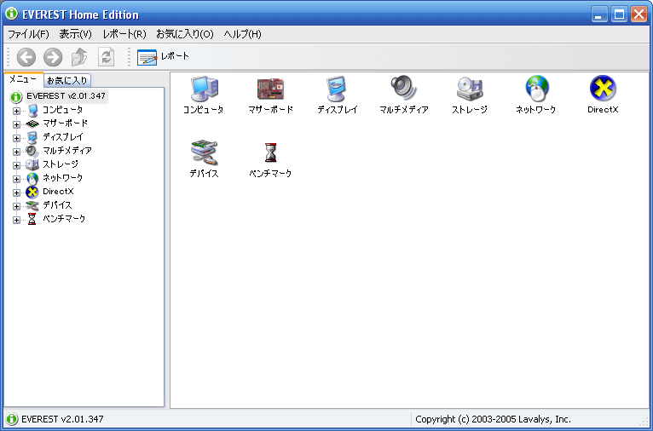Click the Refresh toolbar button

[106, 57]
